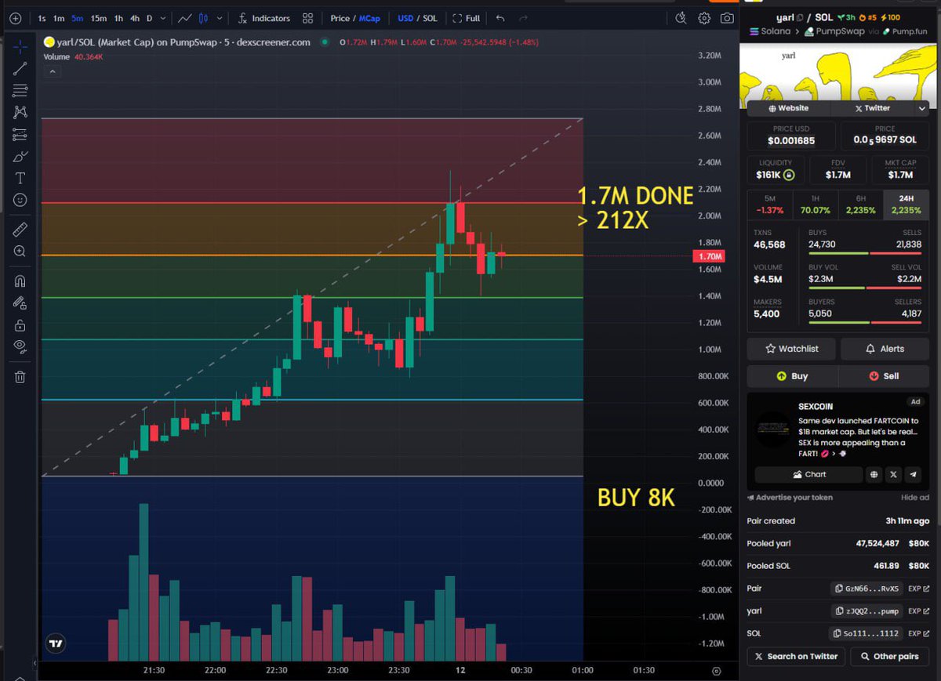Screen dimensions: 941x681
Task: Open axis settings at chart bottom-right
Action: click(x=716, y=671)
